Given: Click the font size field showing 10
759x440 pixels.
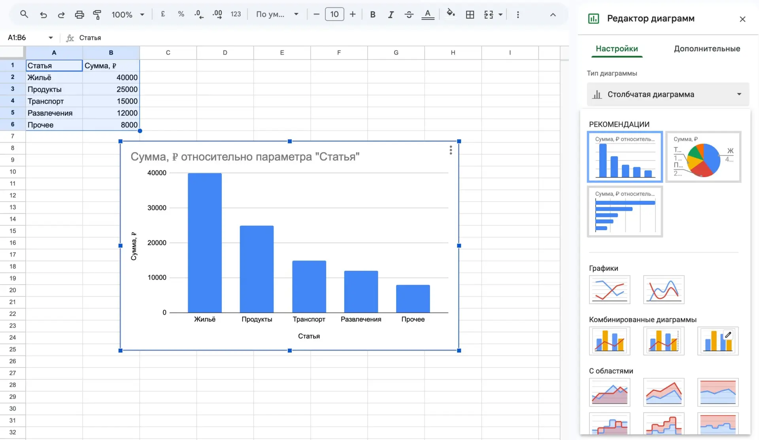Looking at the screenshot, I should 334,15.
